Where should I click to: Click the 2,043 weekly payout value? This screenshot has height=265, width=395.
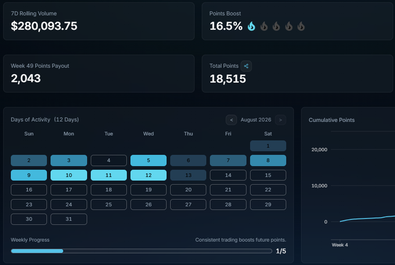pos(26,78)
